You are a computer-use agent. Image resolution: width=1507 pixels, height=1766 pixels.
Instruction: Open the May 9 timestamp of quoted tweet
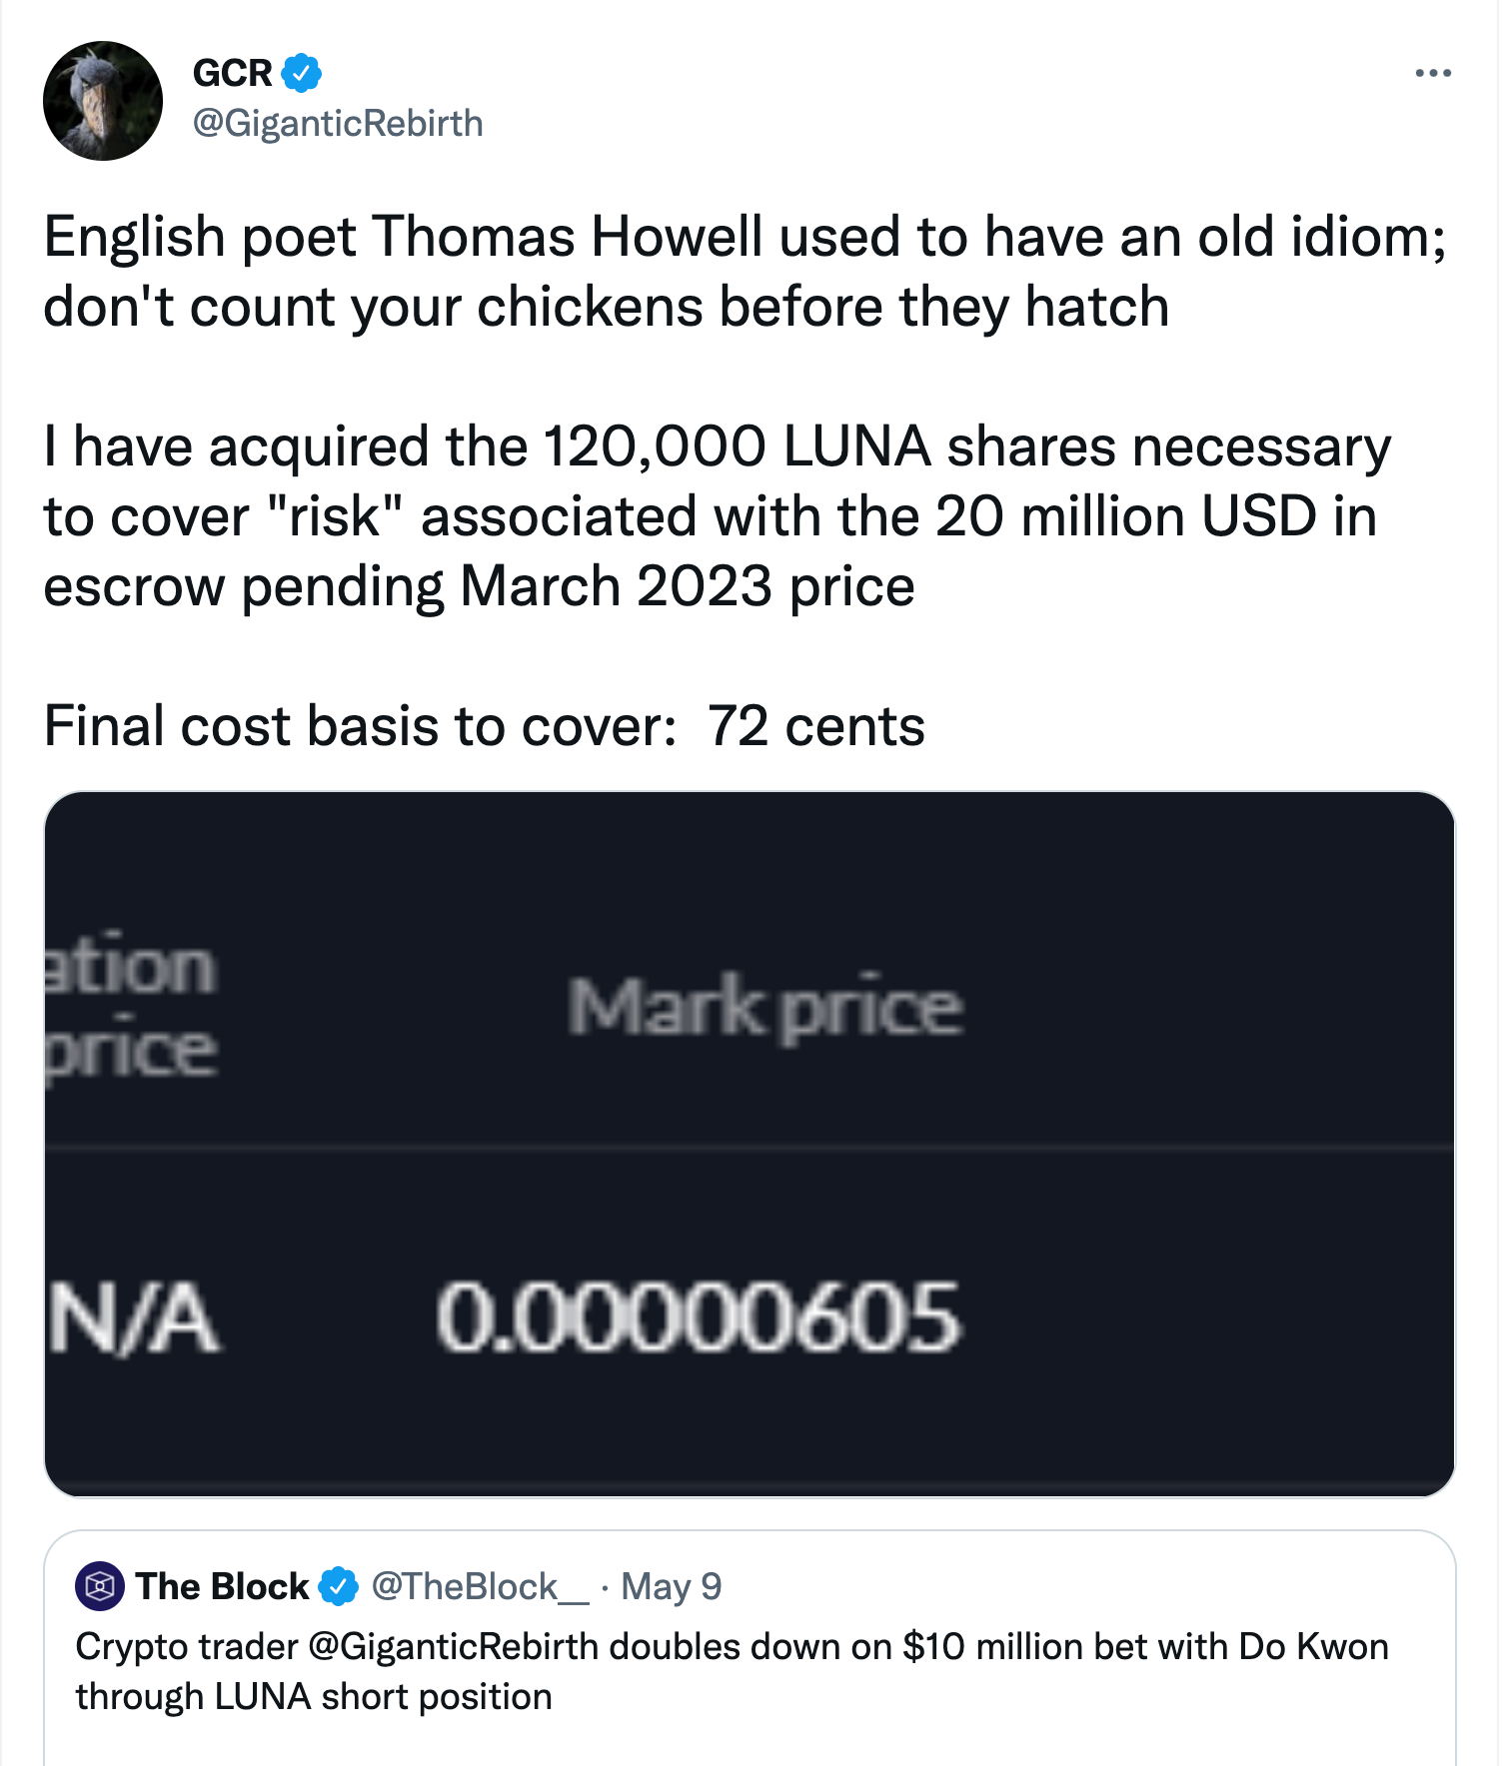(671, 1586)
